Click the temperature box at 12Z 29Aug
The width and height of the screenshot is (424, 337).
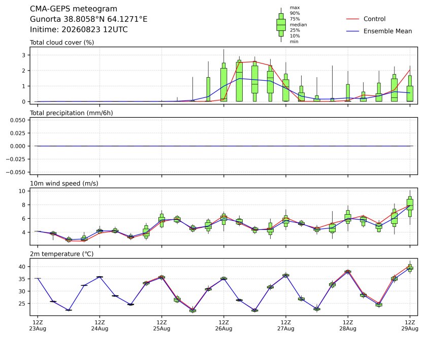pos(410,268)
